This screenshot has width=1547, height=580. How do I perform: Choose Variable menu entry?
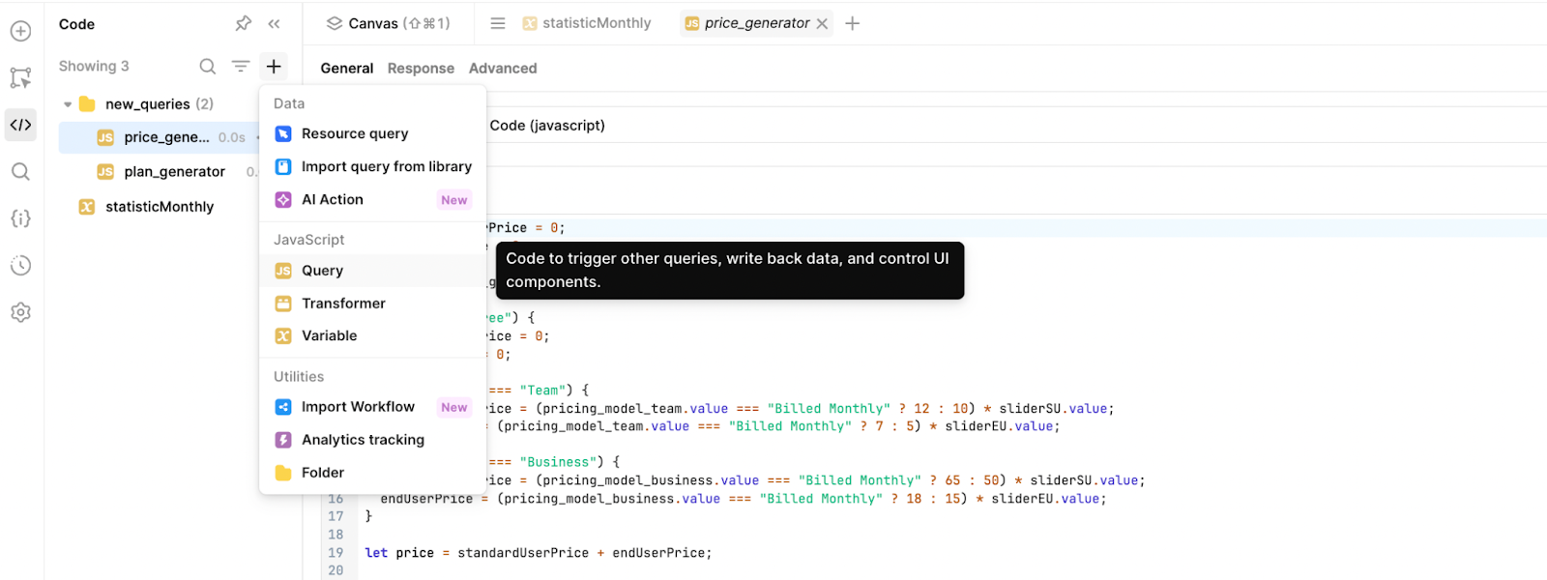372,335
